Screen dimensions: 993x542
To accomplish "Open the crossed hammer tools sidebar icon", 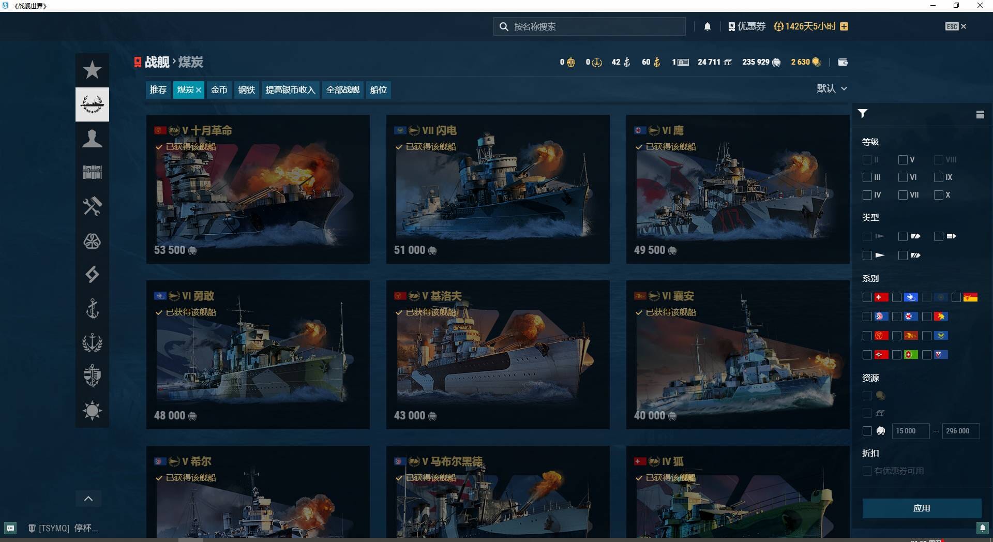I will pyautogui.click(x=92, y=206).
